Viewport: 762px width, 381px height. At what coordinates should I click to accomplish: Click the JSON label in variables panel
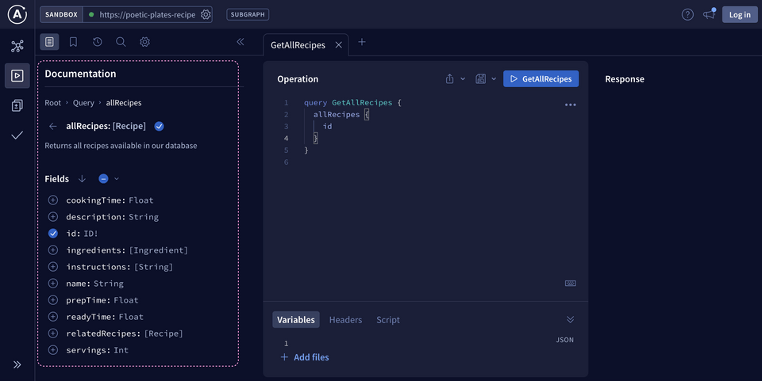(564, 340)
